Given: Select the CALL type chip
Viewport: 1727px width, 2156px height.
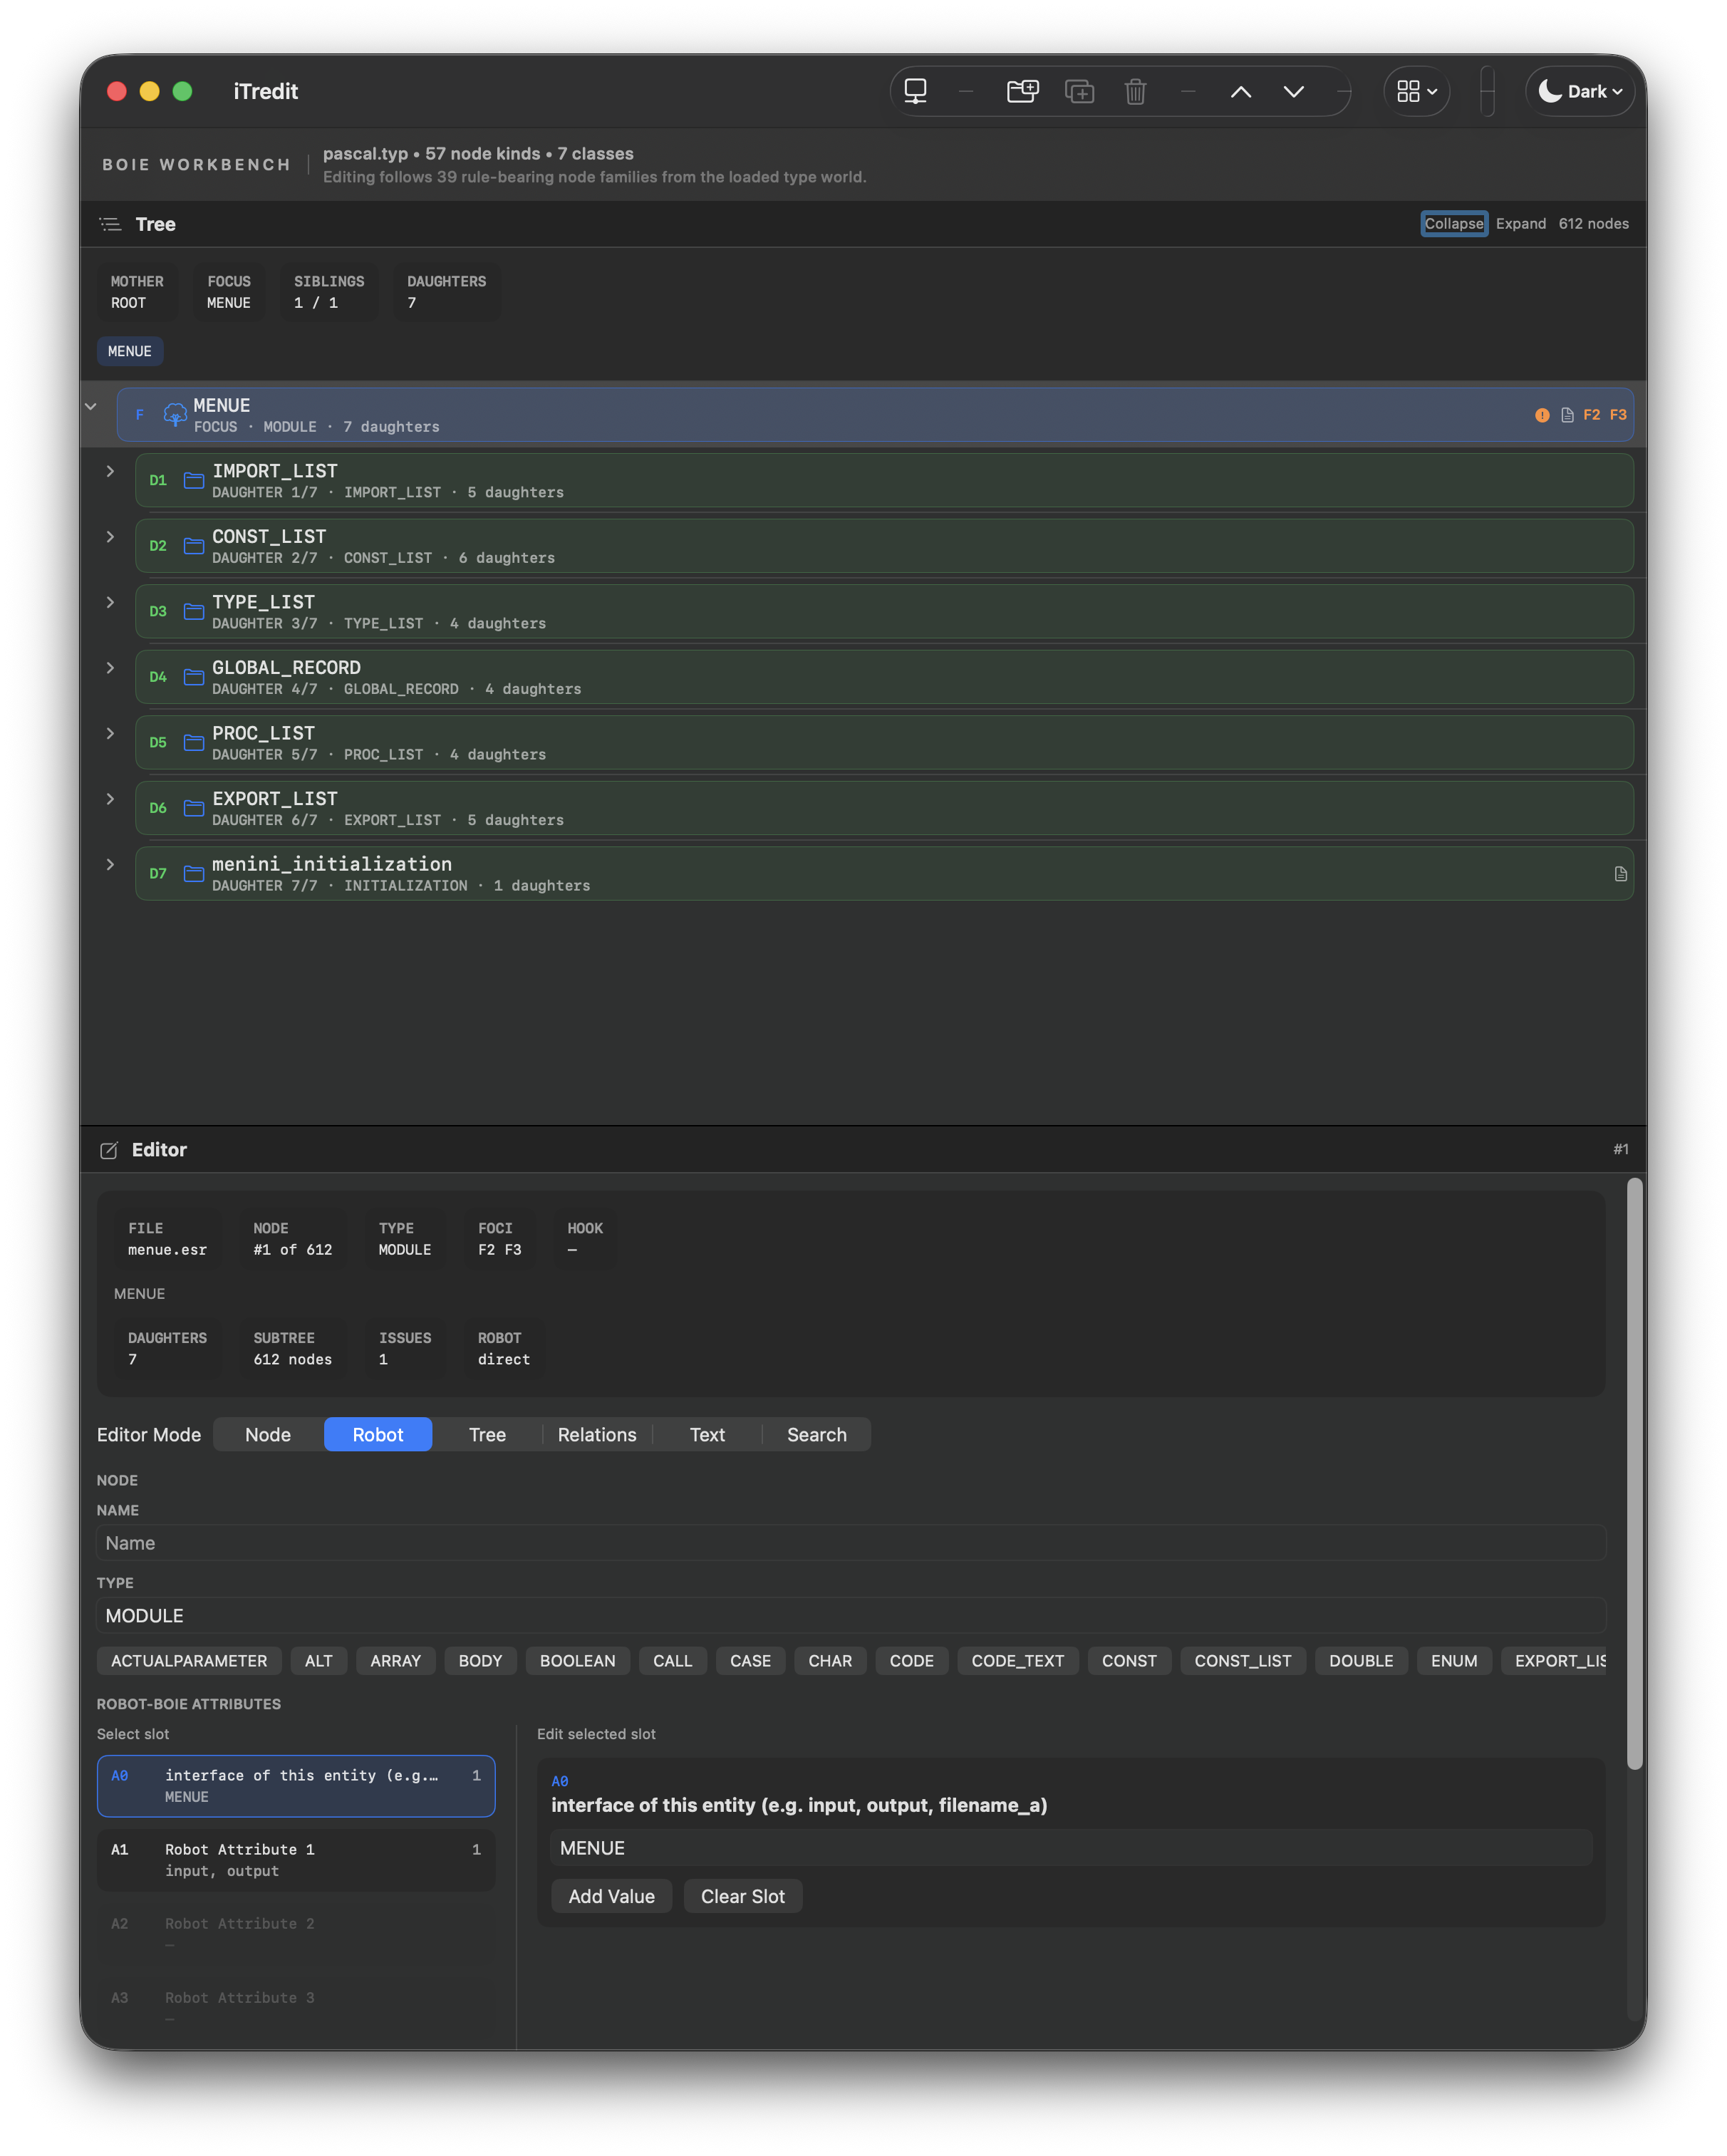Looking at the screenshot, I should pyautogui.click(x=672, y=1661).
